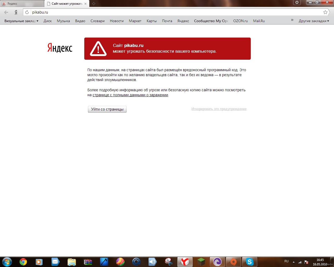Launch Skype from the taskbar
This screenshot has height=267, width=334.
point(249,262)
